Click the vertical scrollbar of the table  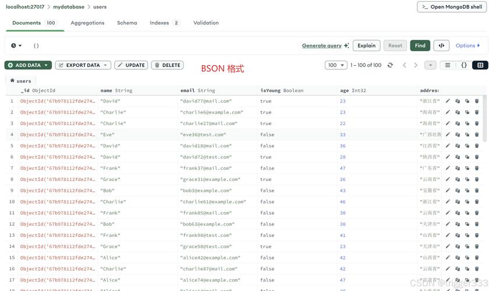click(x=484, y=119)
